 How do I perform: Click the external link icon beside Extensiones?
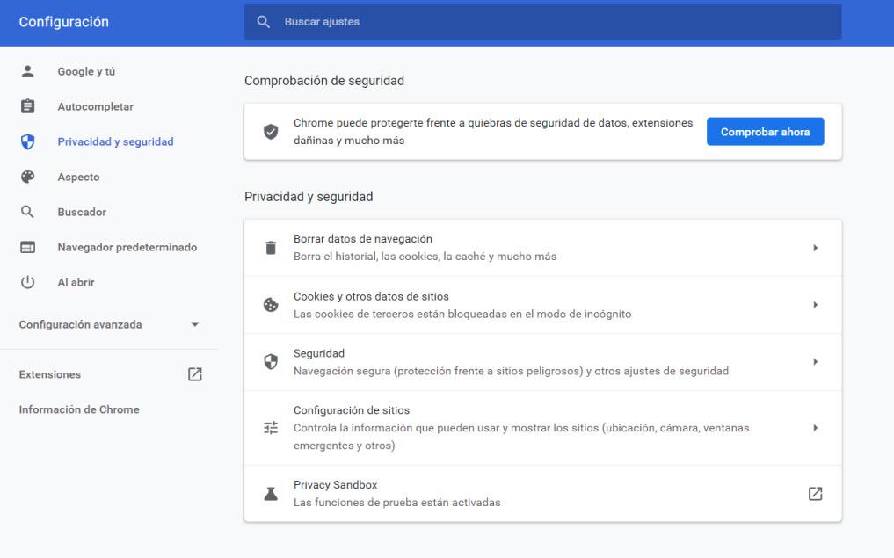(x=195, y=374)
